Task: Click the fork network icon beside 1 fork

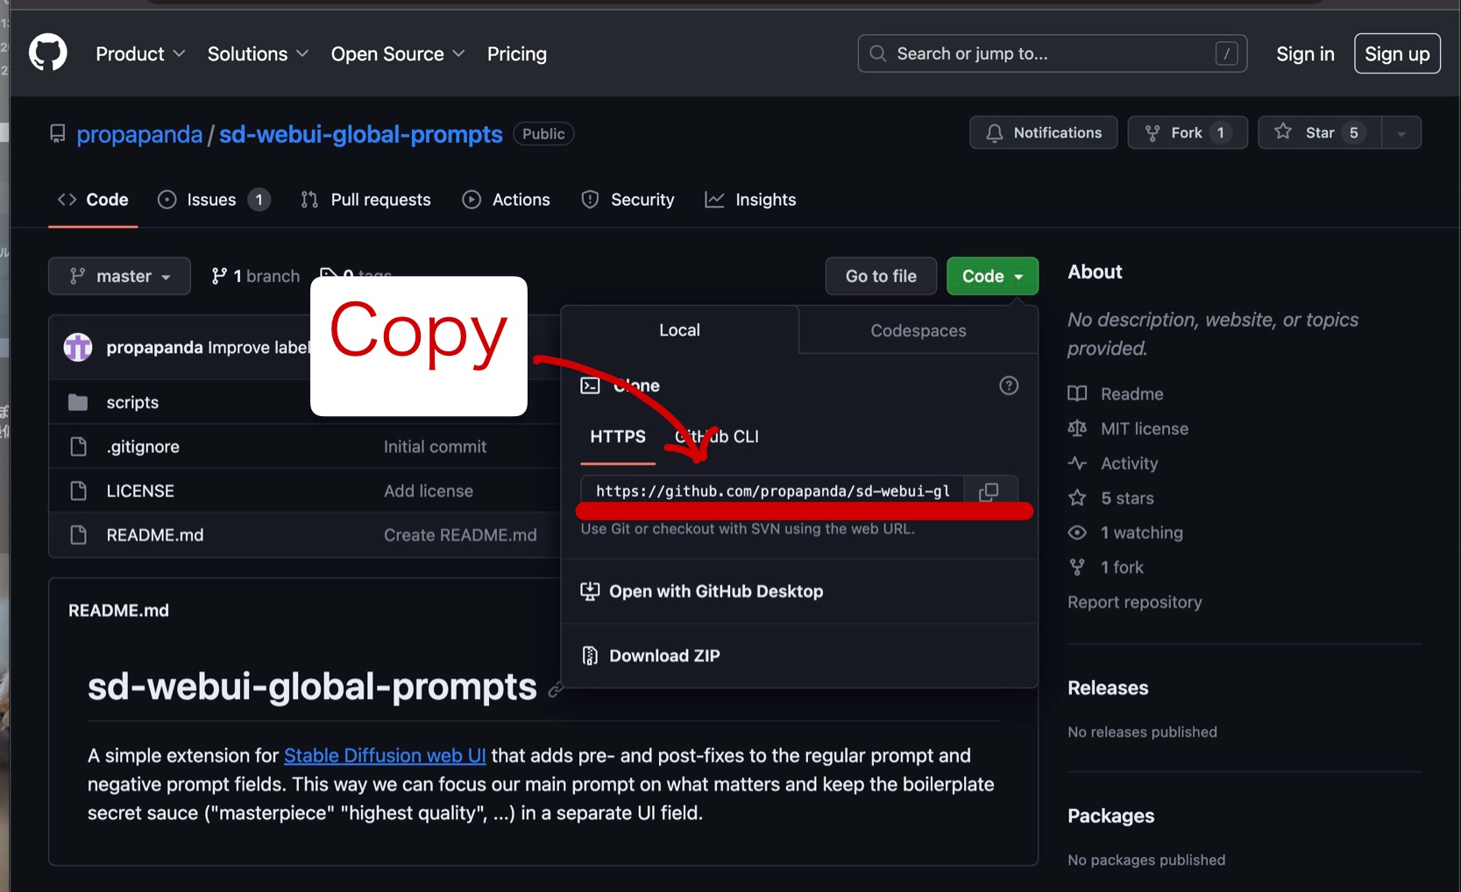Action: tap(1077, 567)
